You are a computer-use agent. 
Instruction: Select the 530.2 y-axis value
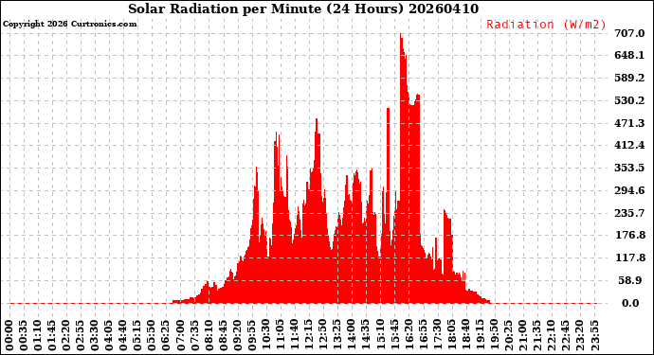[x=629, y=100]
